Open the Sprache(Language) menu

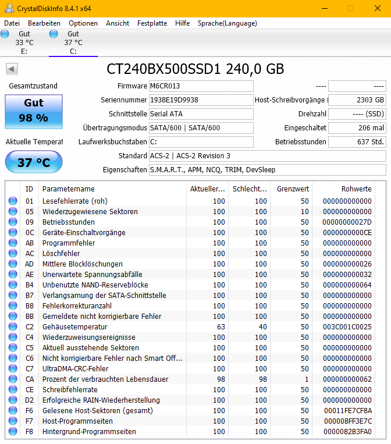pyautogui.click(x=228, y=23)
